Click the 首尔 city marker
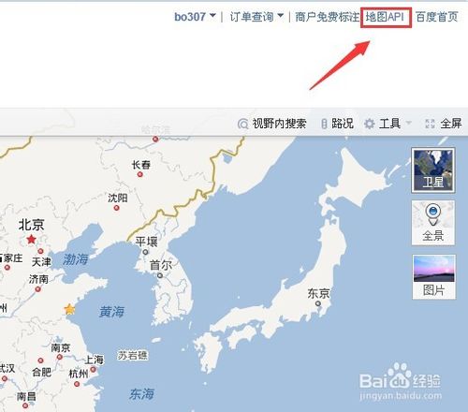Viewport: 468px width, 412px height. point(160,275)
